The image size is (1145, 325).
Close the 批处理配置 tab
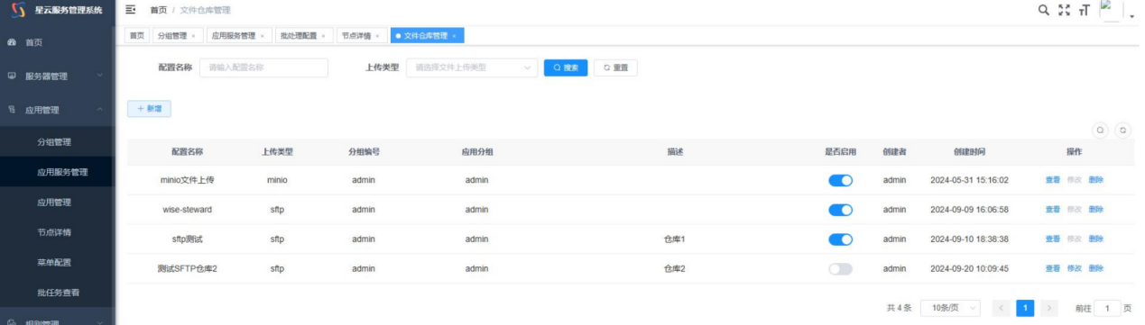(x=324, y=36)
